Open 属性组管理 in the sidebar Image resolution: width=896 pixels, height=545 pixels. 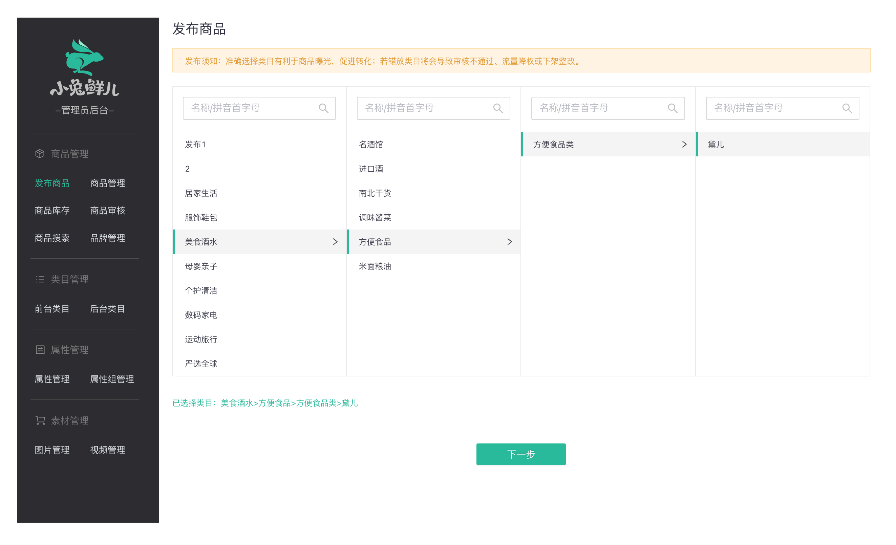[x=112, y=379]
